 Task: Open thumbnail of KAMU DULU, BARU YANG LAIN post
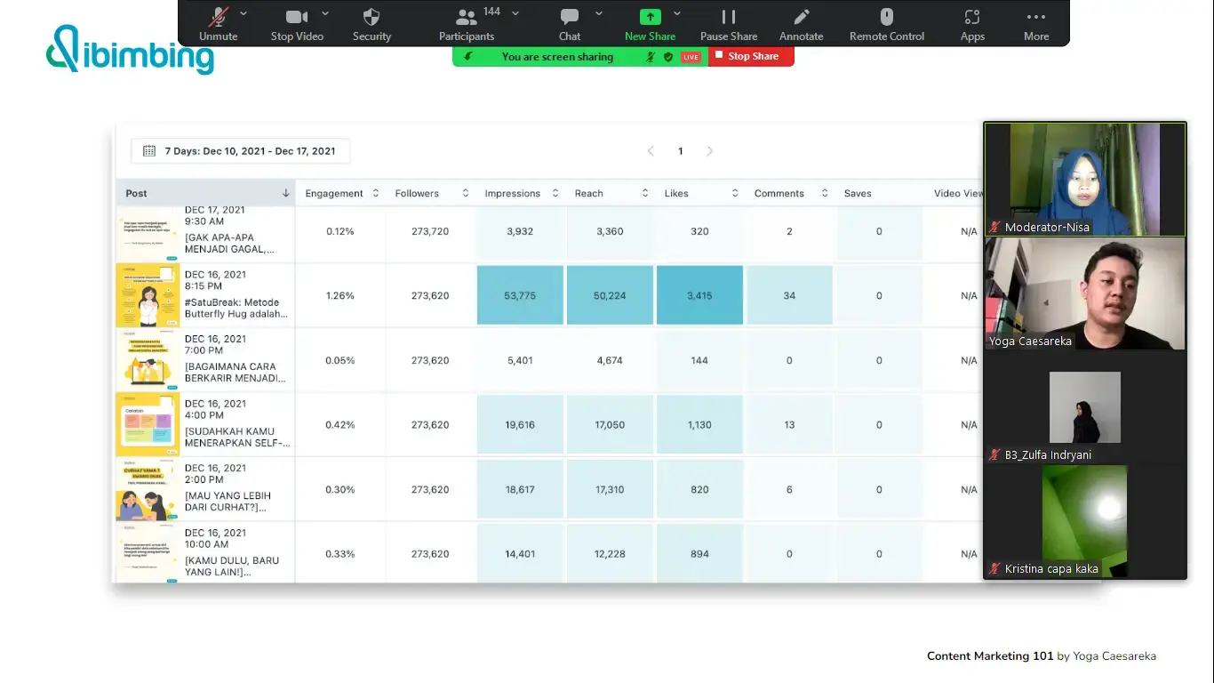148,552
